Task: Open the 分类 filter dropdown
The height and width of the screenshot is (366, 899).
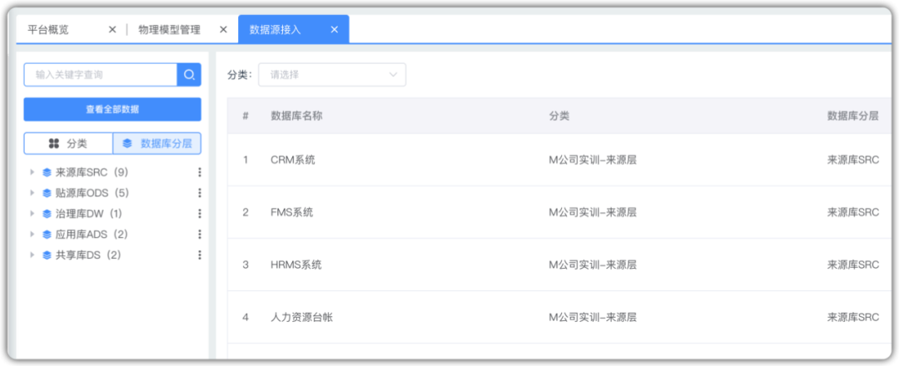Action: tap(332, 75)
